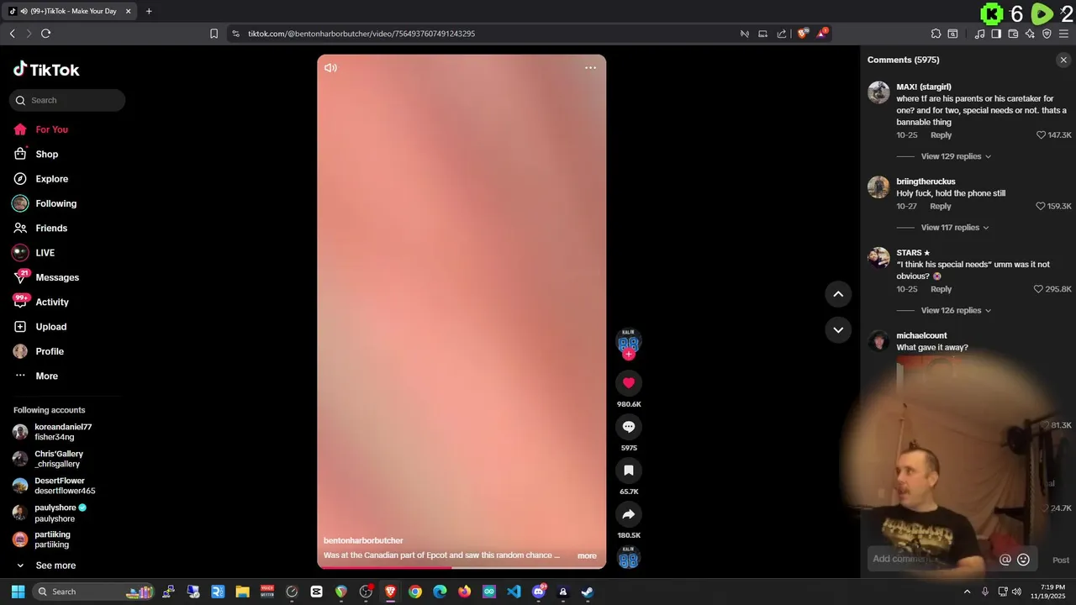Open Brave Shields lion icon

coord(802,34)
